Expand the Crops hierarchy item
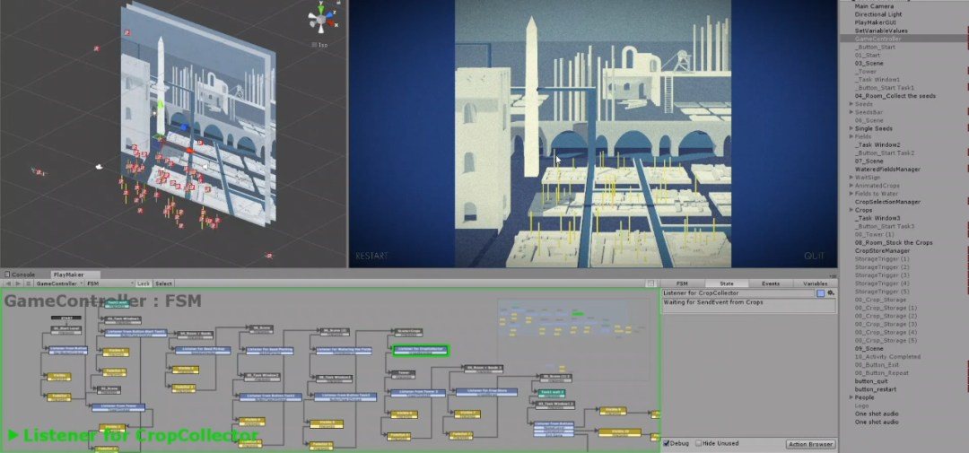969x453 pixels. pos(851,210)
